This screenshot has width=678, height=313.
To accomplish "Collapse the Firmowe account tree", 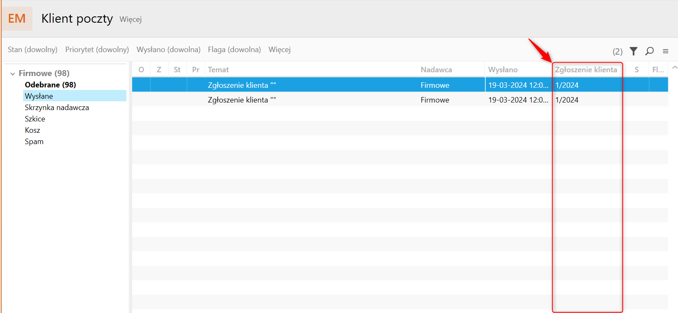I will [13, 74].
